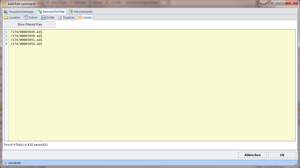Image resolution: width=300 pixels, height=168 pixels.
Task: Click the floppy disk icon for Größe
Action: click(43, 18)
